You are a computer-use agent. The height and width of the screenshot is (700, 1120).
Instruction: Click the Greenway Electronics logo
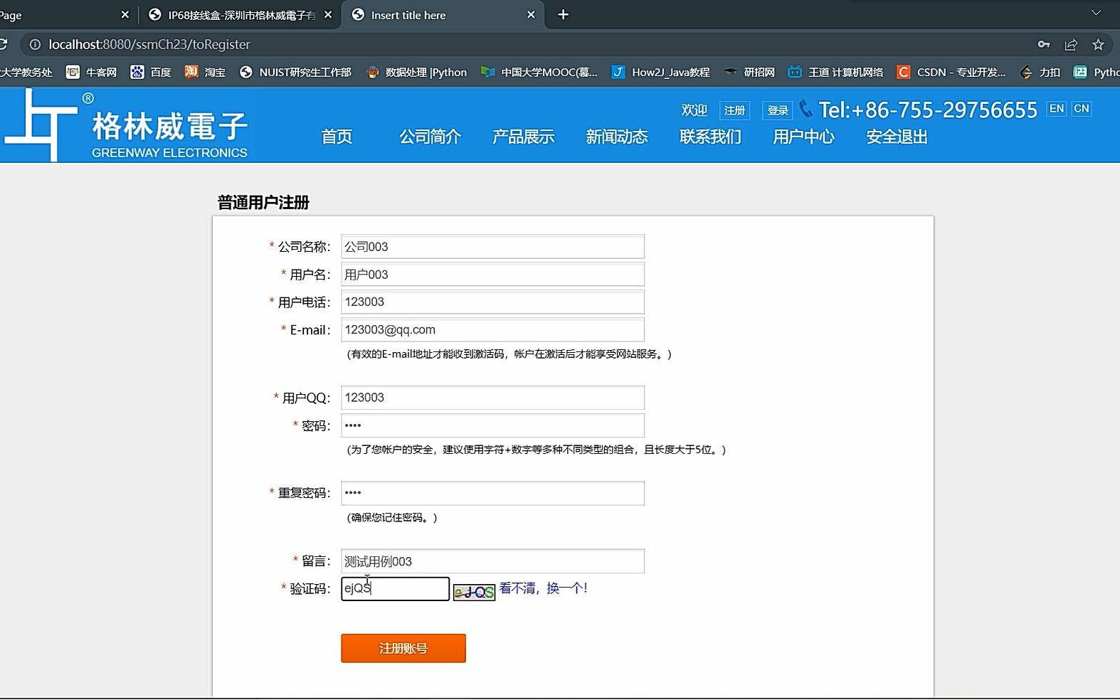(x=127, y=125)
